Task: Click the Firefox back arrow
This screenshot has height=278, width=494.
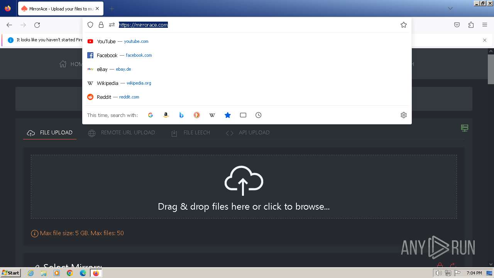Action: pos(9,25)
